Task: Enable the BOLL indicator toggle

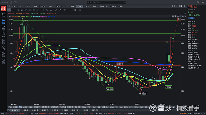Action: [84, 107]
